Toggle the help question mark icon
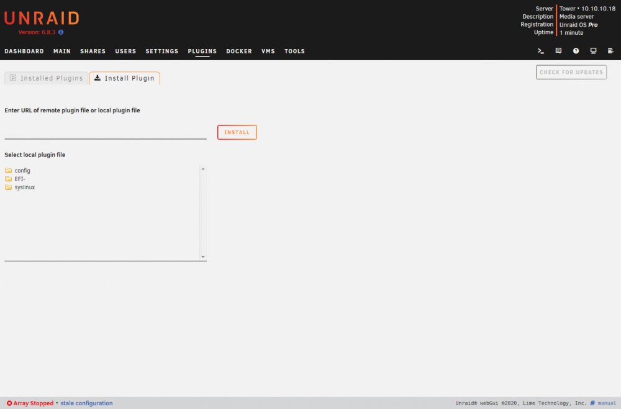 pos(576,51)
